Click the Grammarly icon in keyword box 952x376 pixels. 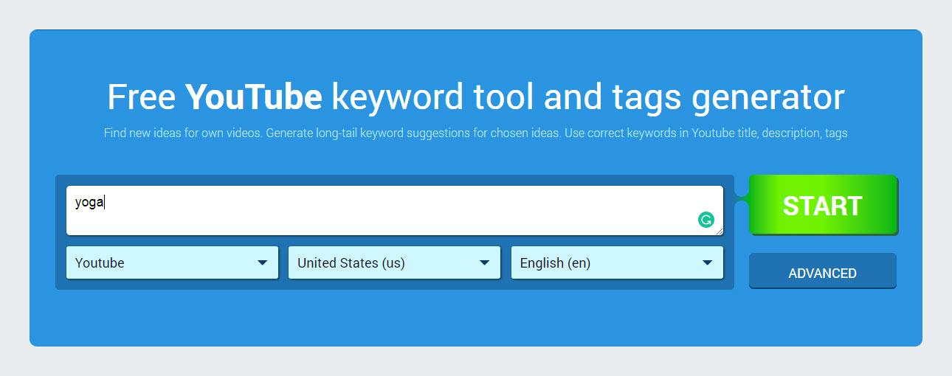pos(706,220)
